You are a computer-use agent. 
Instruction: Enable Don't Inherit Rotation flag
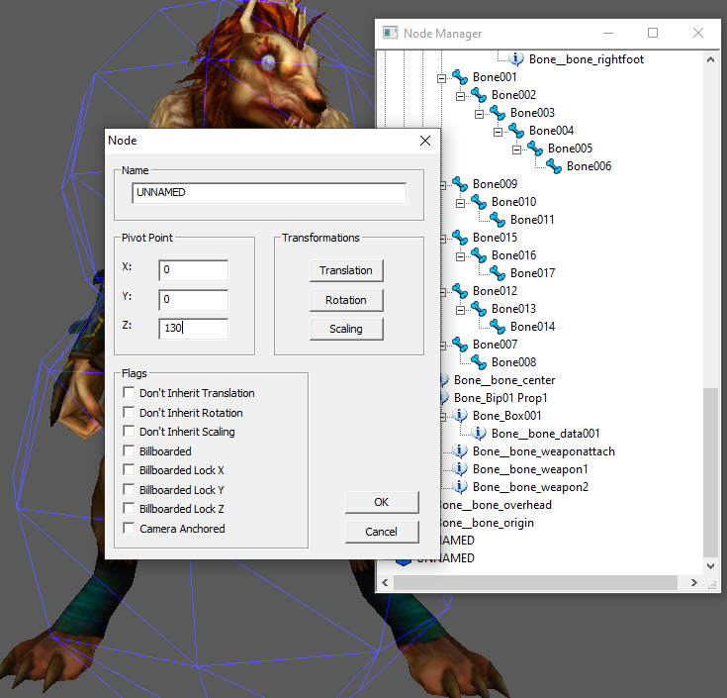click(129, 412)
